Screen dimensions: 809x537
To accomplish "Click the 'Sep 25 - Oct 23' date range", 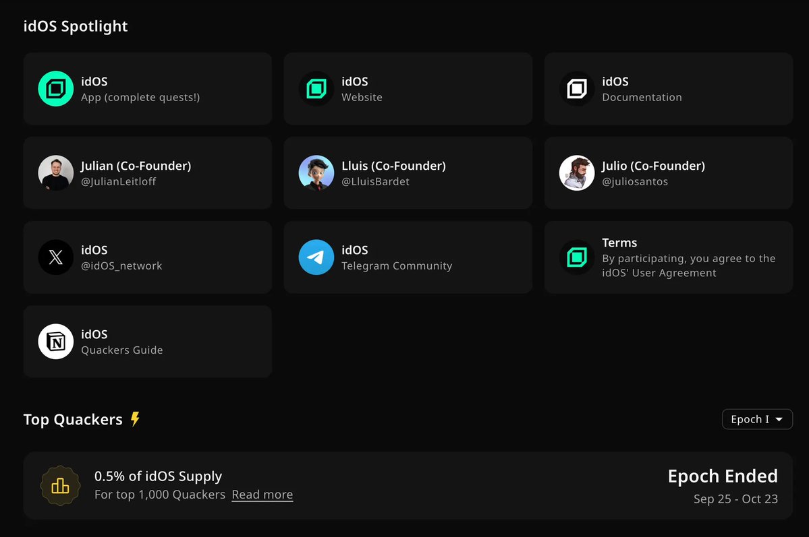I will [735, 499].
